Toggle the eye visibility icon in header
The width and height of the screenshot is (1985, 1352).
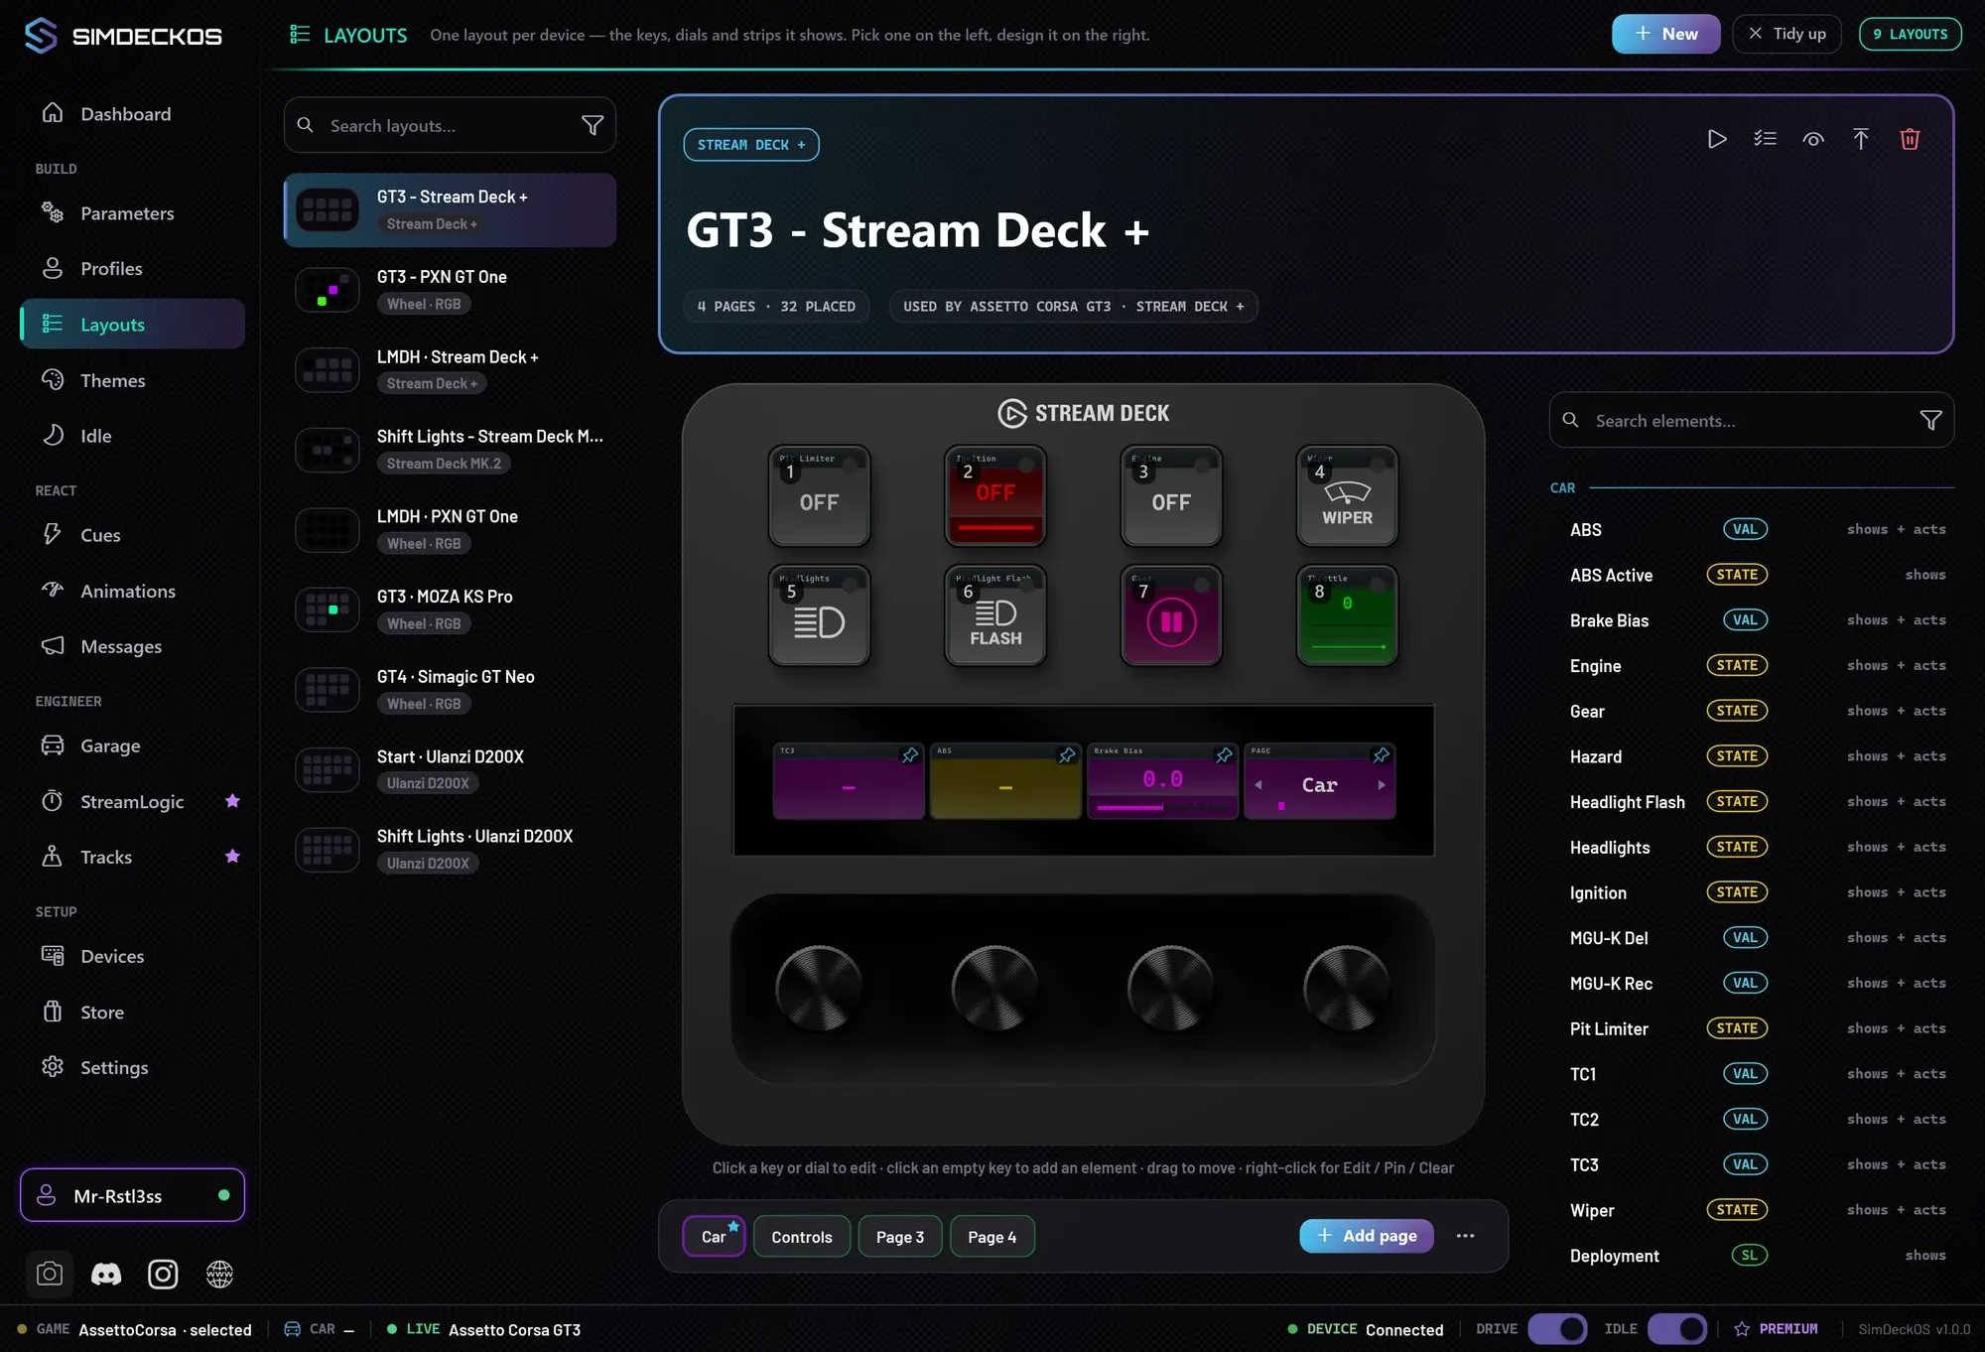tap(1813, 139)
